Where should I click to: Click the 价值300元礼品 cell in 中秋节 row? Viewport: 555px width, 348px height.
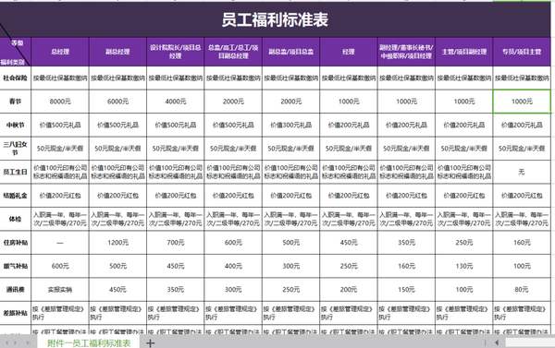coord(291,125)
